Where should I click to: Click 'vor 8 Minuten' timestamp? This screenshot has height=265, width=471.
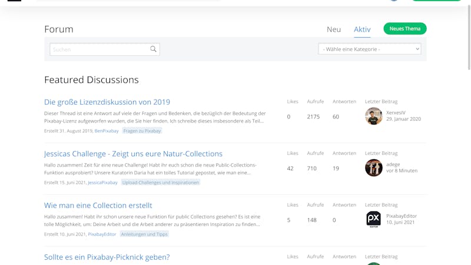[x=402, y=171]
